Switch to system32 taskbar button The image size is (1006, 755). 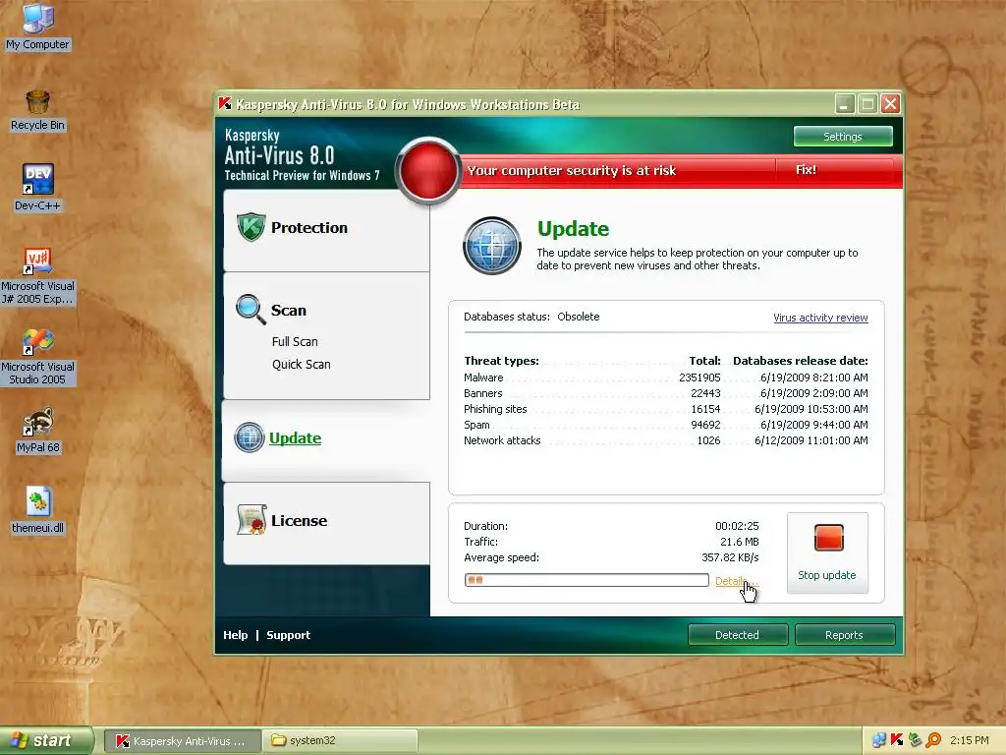(340, 740)
